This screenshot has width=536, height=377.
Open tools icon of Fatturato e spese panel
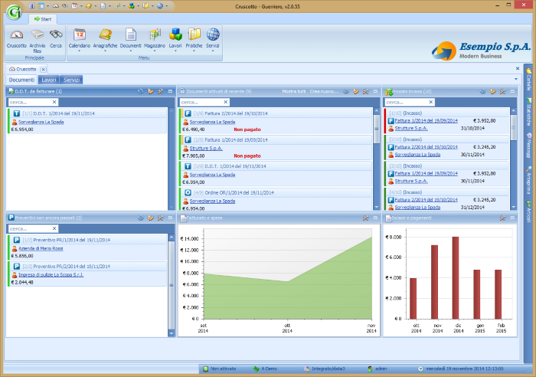click(x=365, y=218)
